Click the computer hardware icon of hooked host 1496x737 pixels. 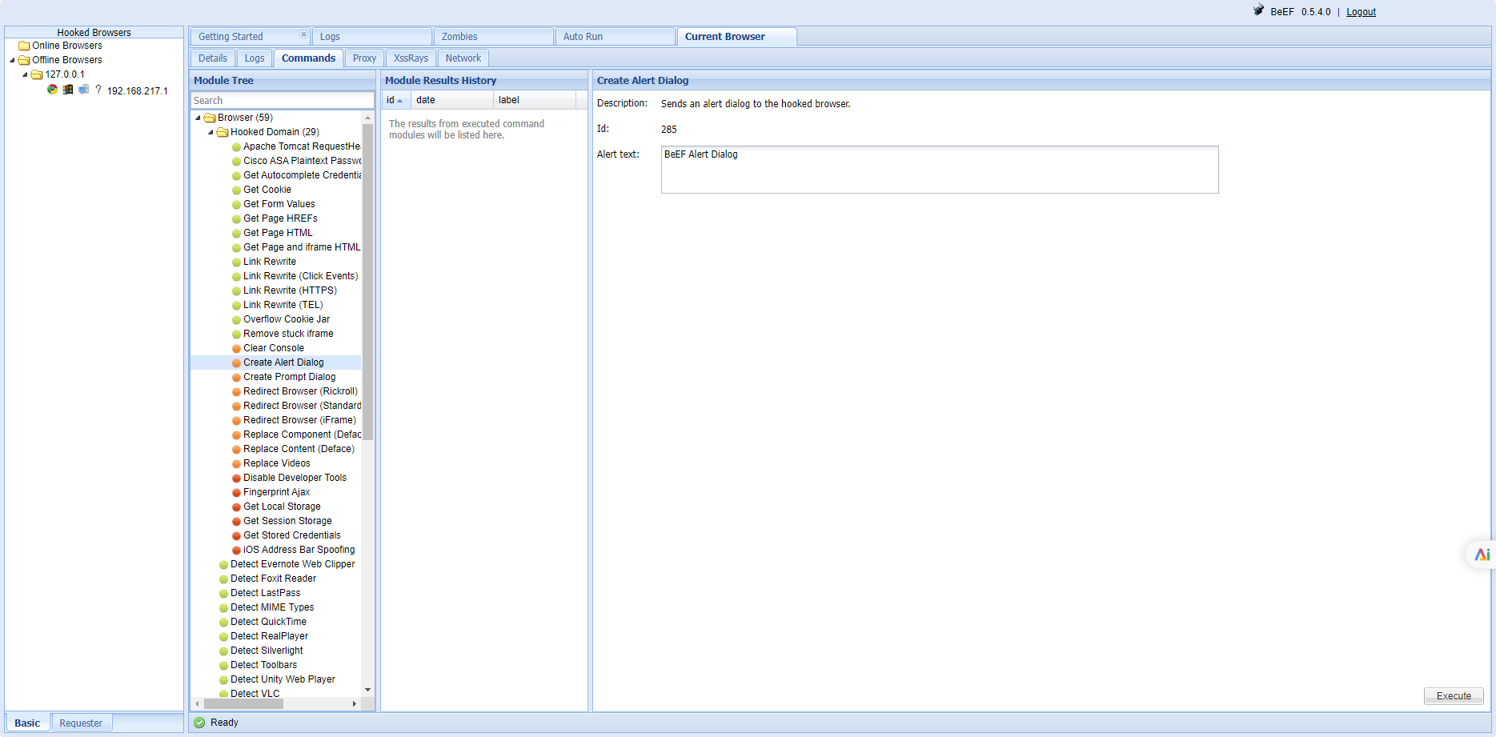tap(83, 90)
